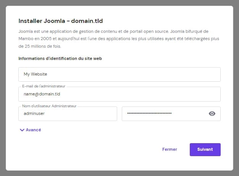Viewport: 239px width, 176px height.
Task: Click the E-mail de l'administrateur label
Action: [x=44, y=87]
